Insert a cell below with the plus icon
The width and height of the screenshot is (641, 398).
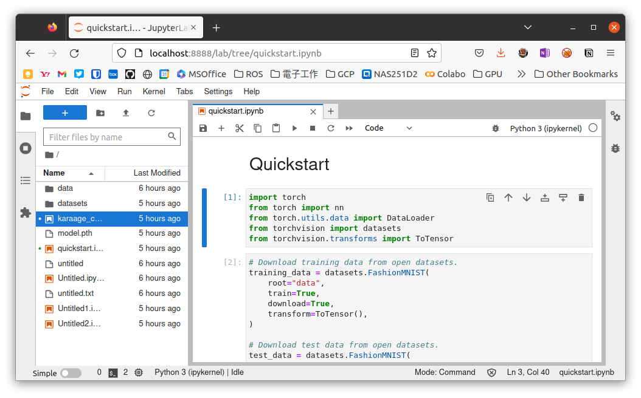(221, 128)
